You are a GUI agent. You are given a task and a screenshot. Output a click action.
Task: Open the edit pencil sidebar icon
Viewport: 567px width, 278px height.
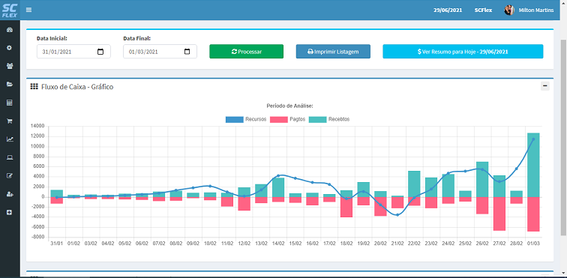[10, 175]
